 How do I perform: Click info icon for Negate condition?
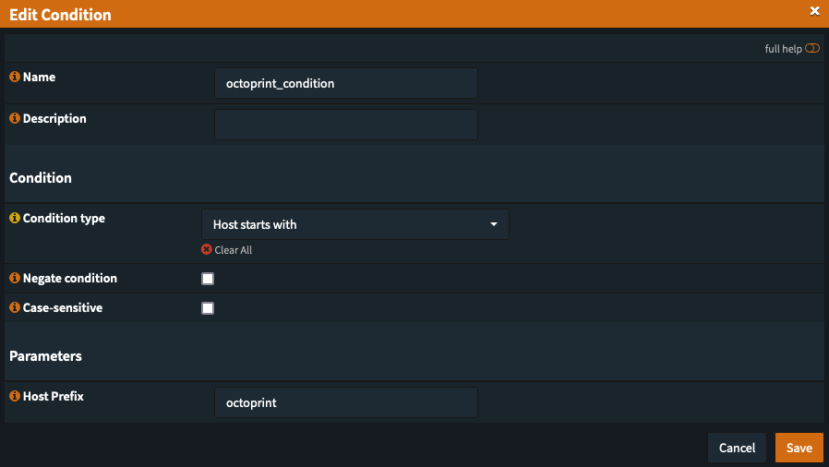15,278
